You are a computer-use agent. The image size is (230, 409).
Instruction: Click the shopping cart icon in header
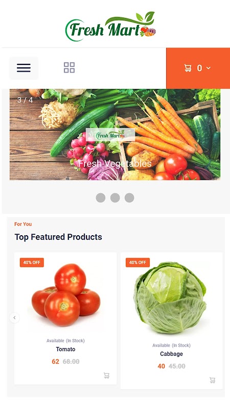coord(188,68)
